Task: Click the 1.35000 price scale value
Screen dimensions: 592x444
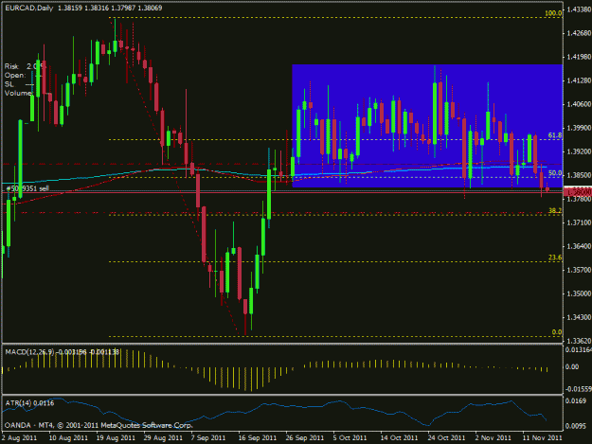Action: [579, 293]
